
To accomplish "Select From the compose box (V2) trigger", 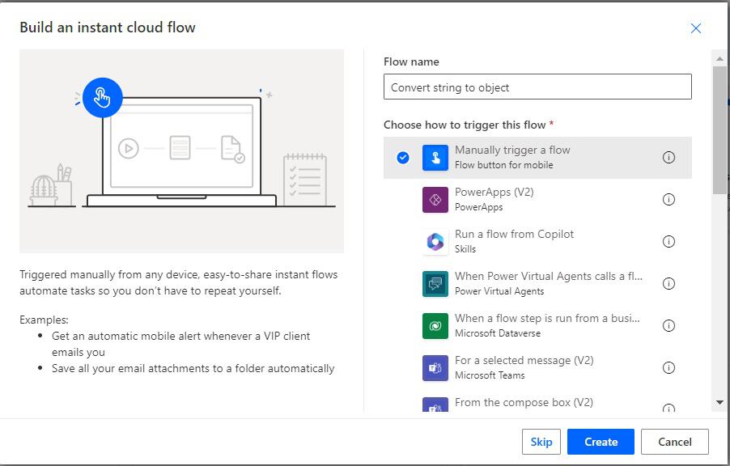I will pos(537,403).
